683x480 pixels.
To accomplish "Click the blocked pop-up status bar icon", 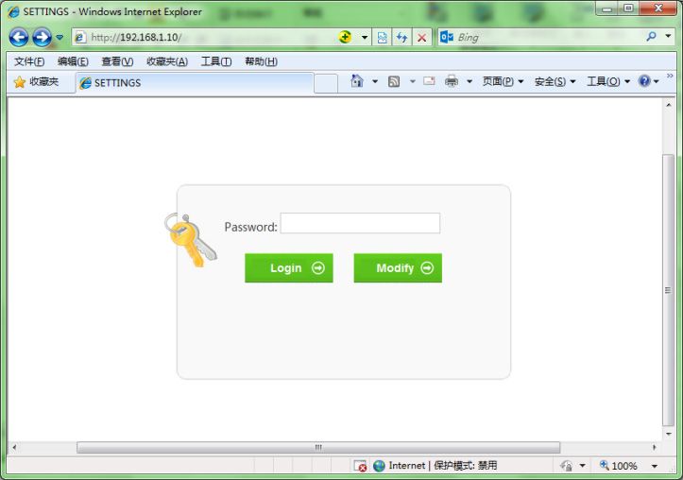I will (x=360, y=466).
